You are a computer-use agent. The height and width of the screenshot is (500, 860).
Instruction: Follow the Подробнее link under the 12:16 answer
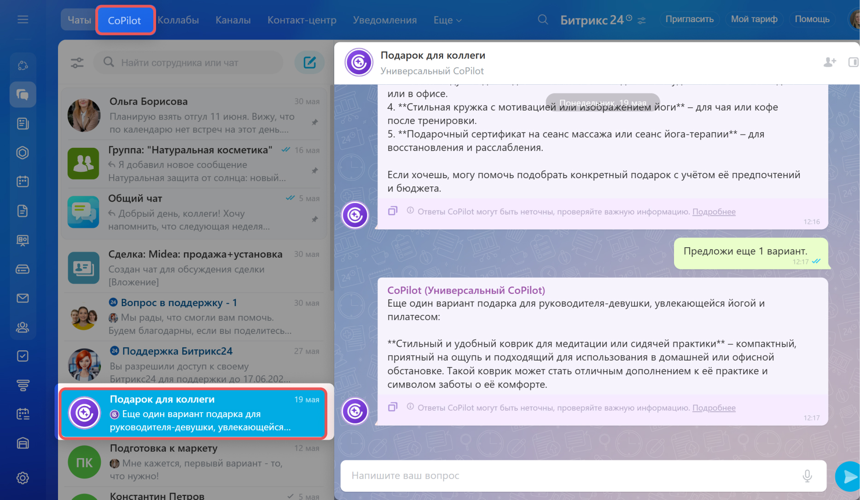pos(714,212)
